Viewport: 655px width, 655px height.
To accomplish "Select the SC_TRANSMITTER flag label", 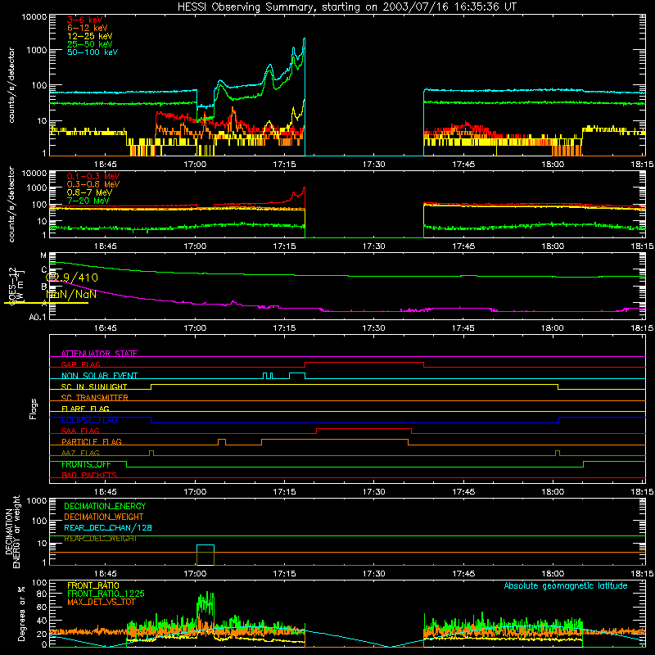I will (95, 398).
